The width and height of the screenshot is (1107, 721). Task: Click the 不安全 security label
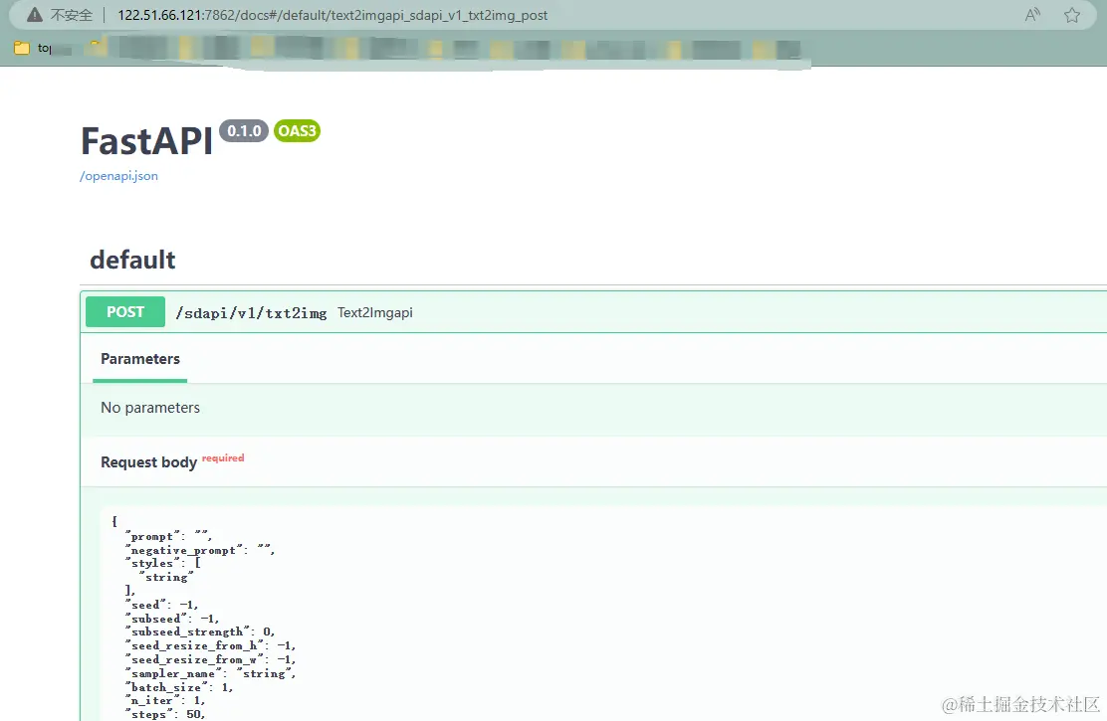click(x=71, y=15)
